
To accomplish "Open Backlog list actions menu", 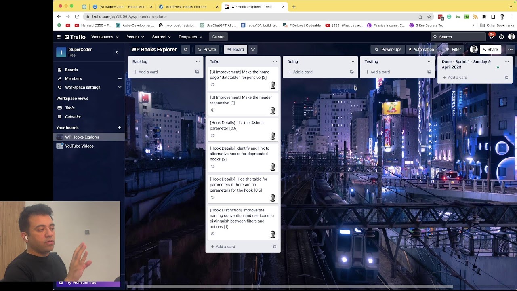I will tap(198, 62).
